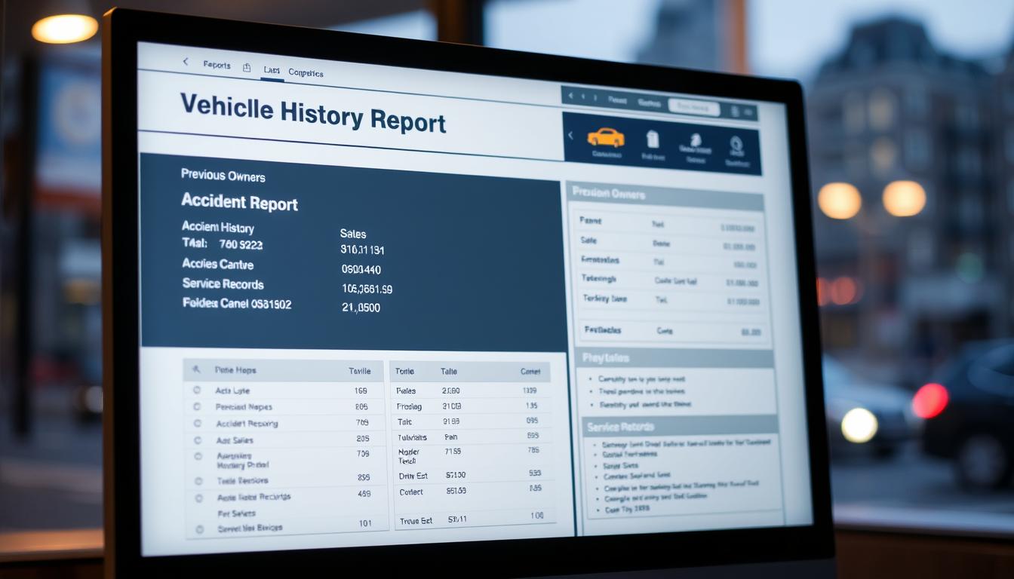This screenshot has width=1014, height=579.
Task: Click inside the search input field
Action: click(695, 107)
